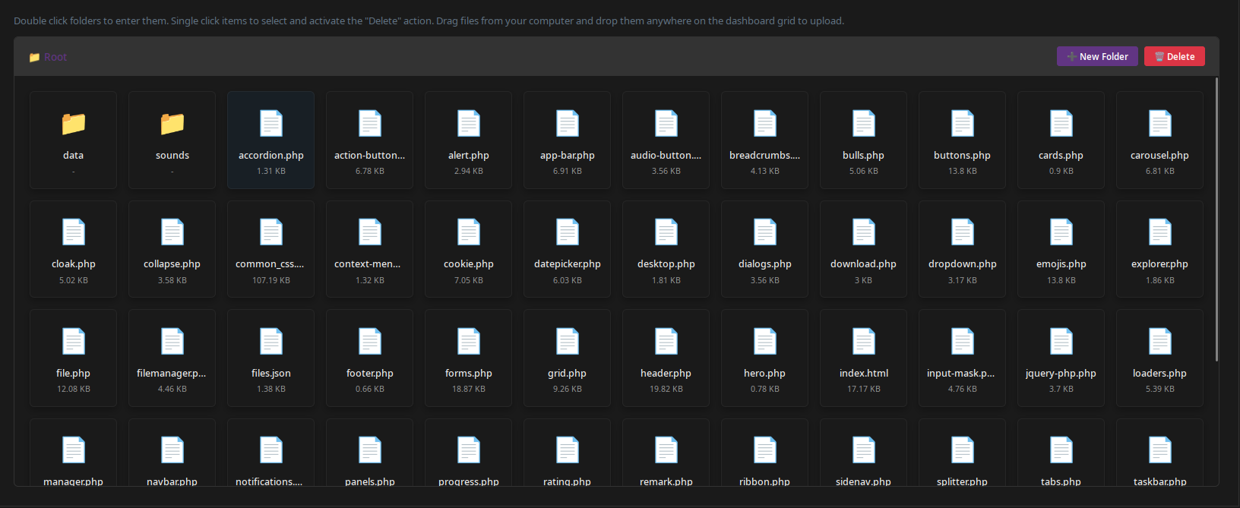Click the dialogs.php file icon
Viewport: 1240px width, 508px height.
click(765, 232)
